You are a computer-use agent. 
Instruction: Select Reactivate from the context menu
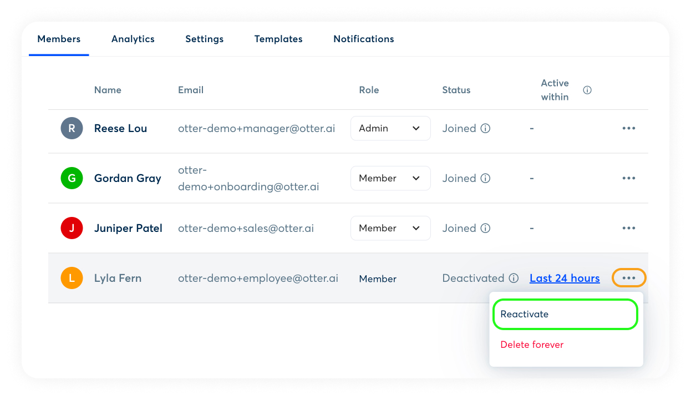coord(565,314)
